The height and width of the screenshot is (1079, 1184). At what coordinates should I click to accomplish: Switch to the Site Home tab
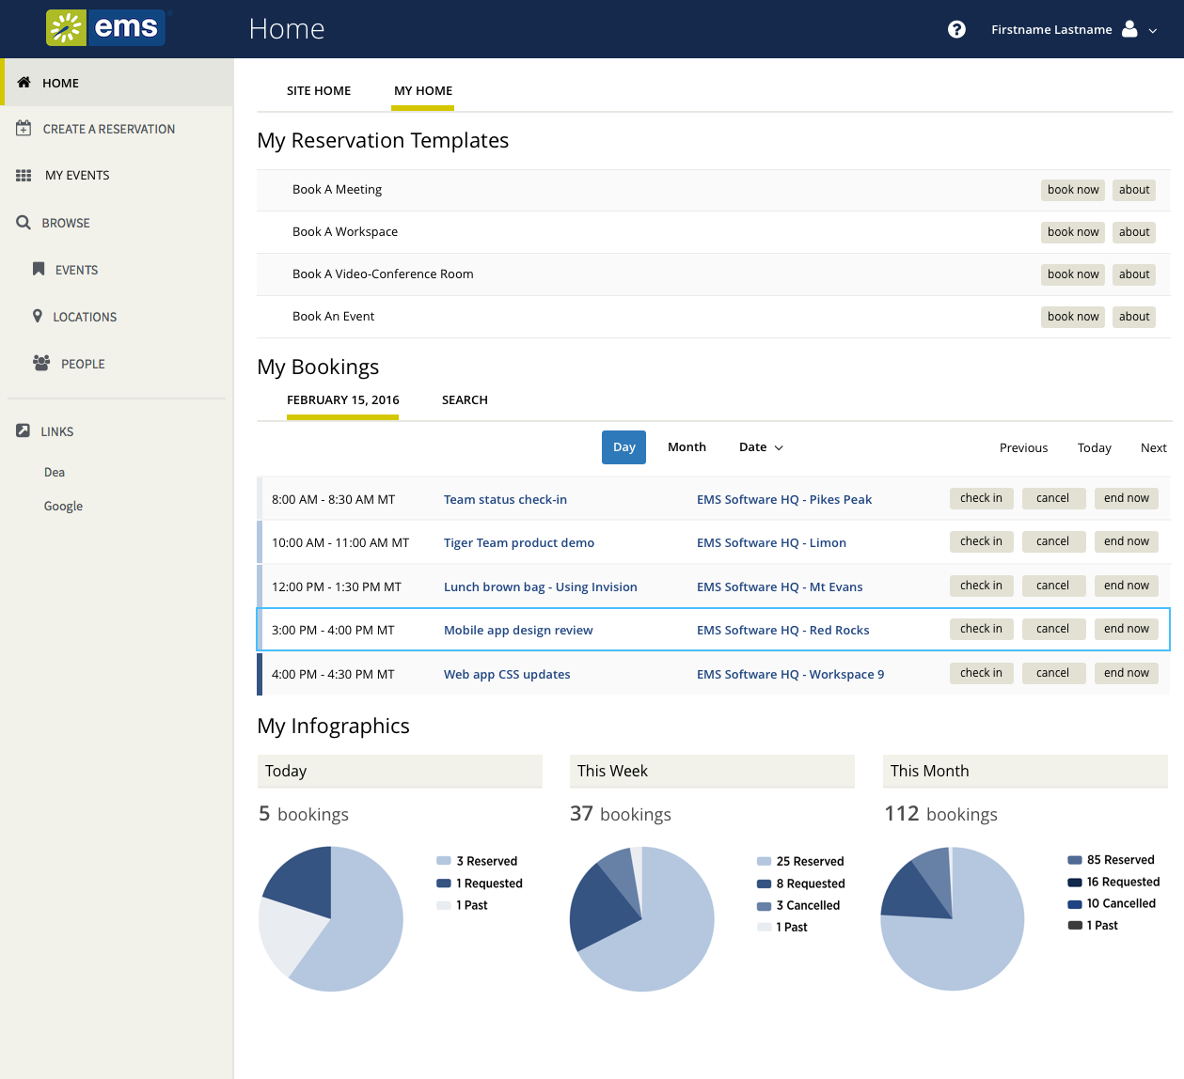tap(319, 91)
